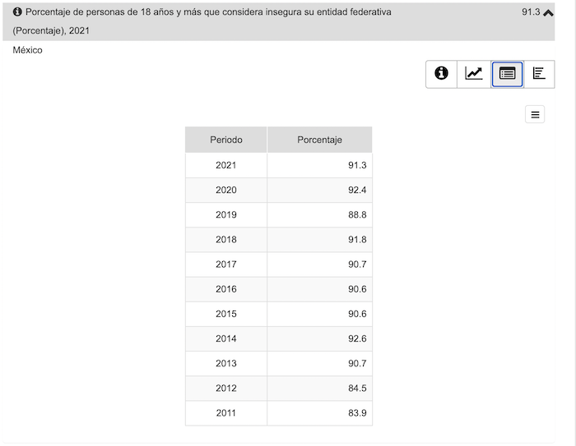The image size is (576, 446).
Task: Open the metadata information button in toolbar
Action: pyautogui.click(x=441, y=73)
